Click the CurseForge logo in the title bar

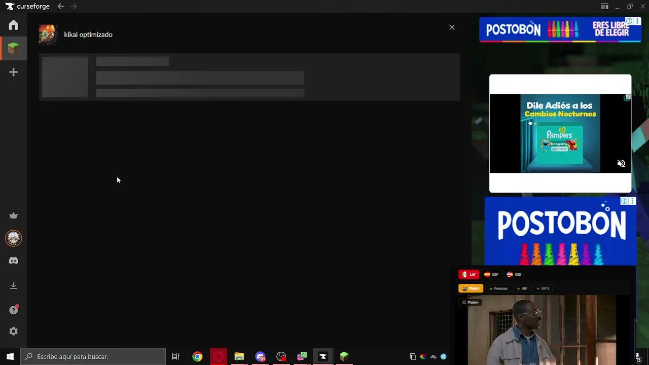tap(28, 7)
